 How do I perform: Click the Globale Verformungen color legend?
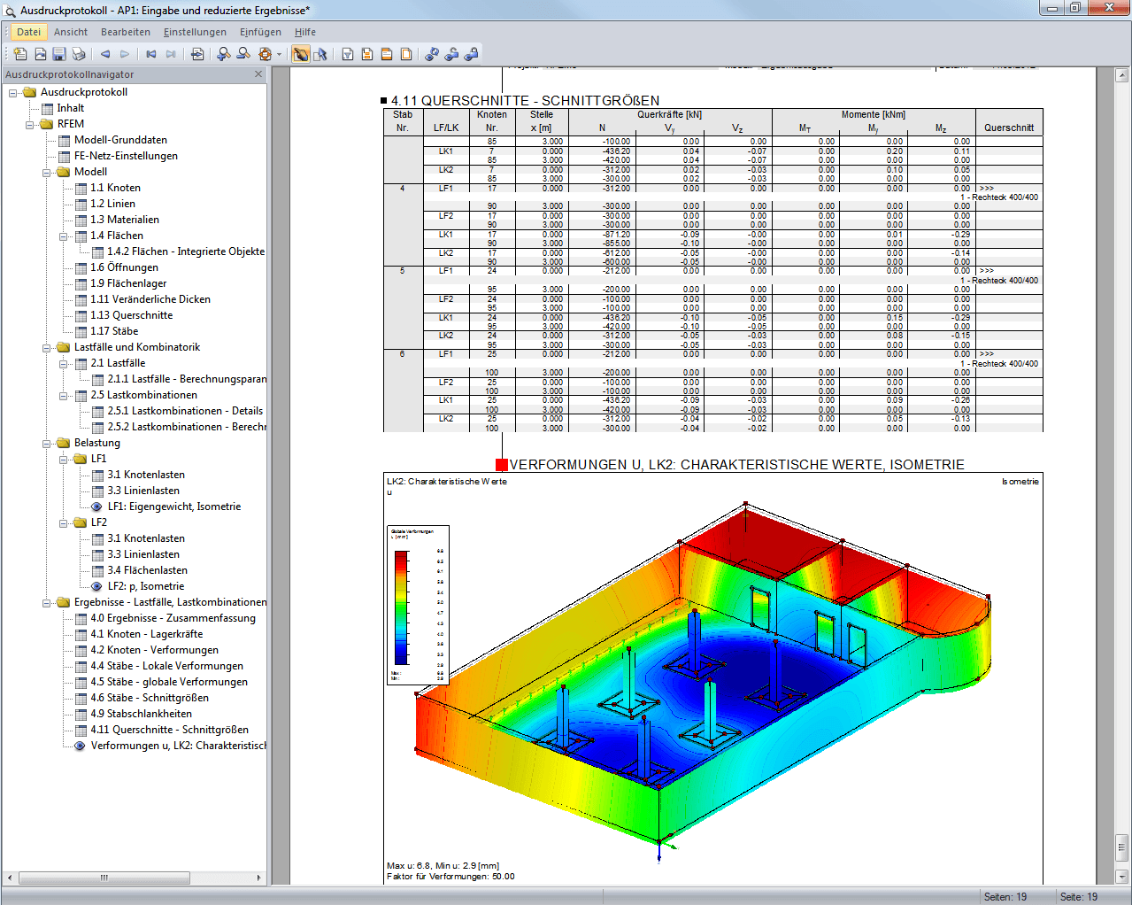(419, 606)
